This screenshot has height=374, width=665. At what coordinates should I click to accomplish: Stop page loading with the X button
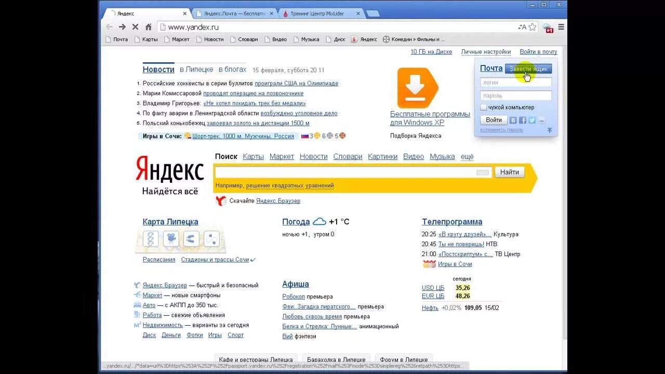(x=135, y=27)
